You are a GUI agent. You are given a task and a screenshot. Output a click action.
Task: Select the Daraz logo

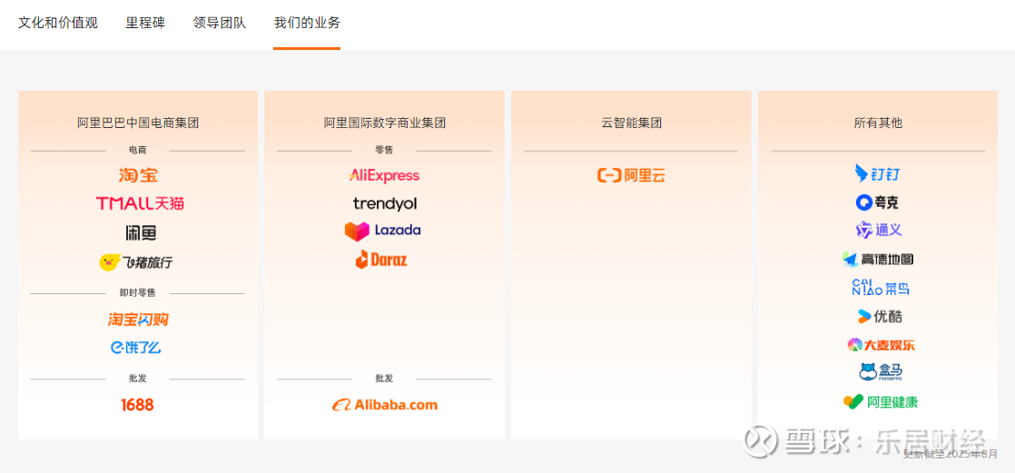381,260
